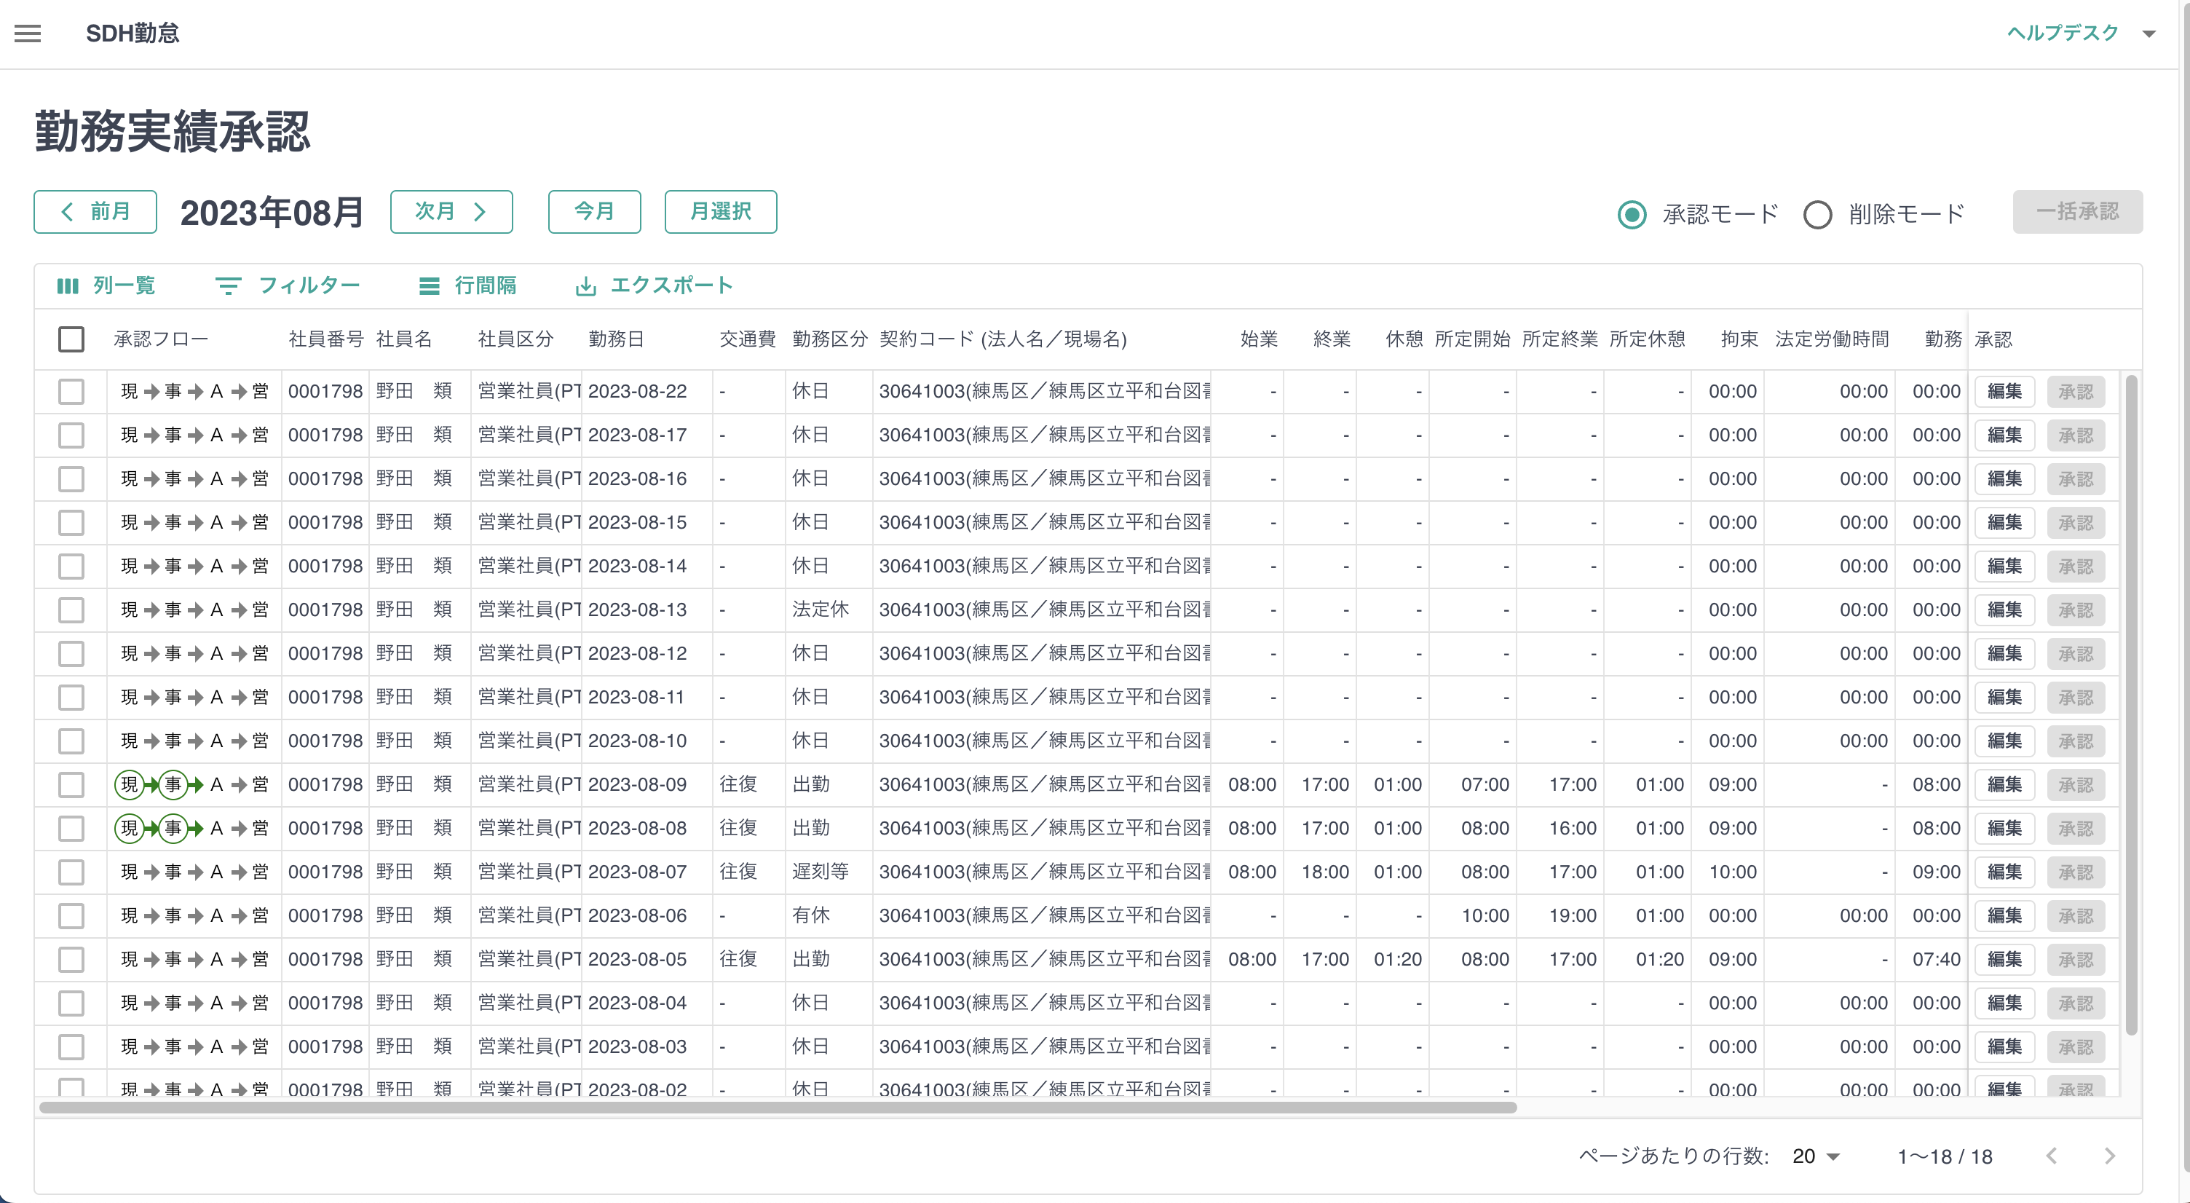This screenshot has width=2190, height=1203.
Task: Select the 承認モード radio button
Action: coord(1632,214)
